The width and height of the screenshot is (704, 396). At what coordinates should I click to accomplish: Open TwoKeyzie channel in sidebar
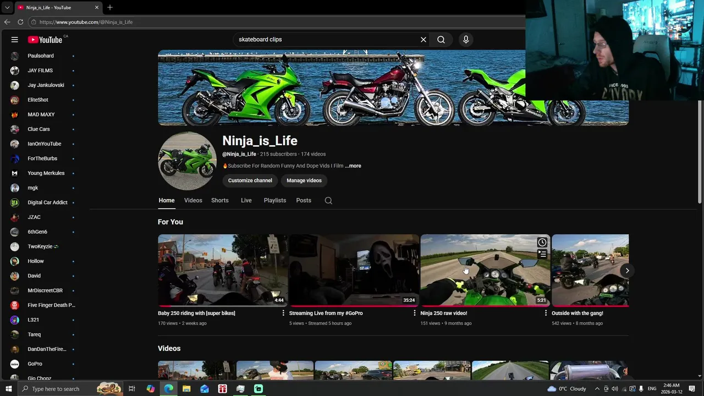tap(43, 246)
